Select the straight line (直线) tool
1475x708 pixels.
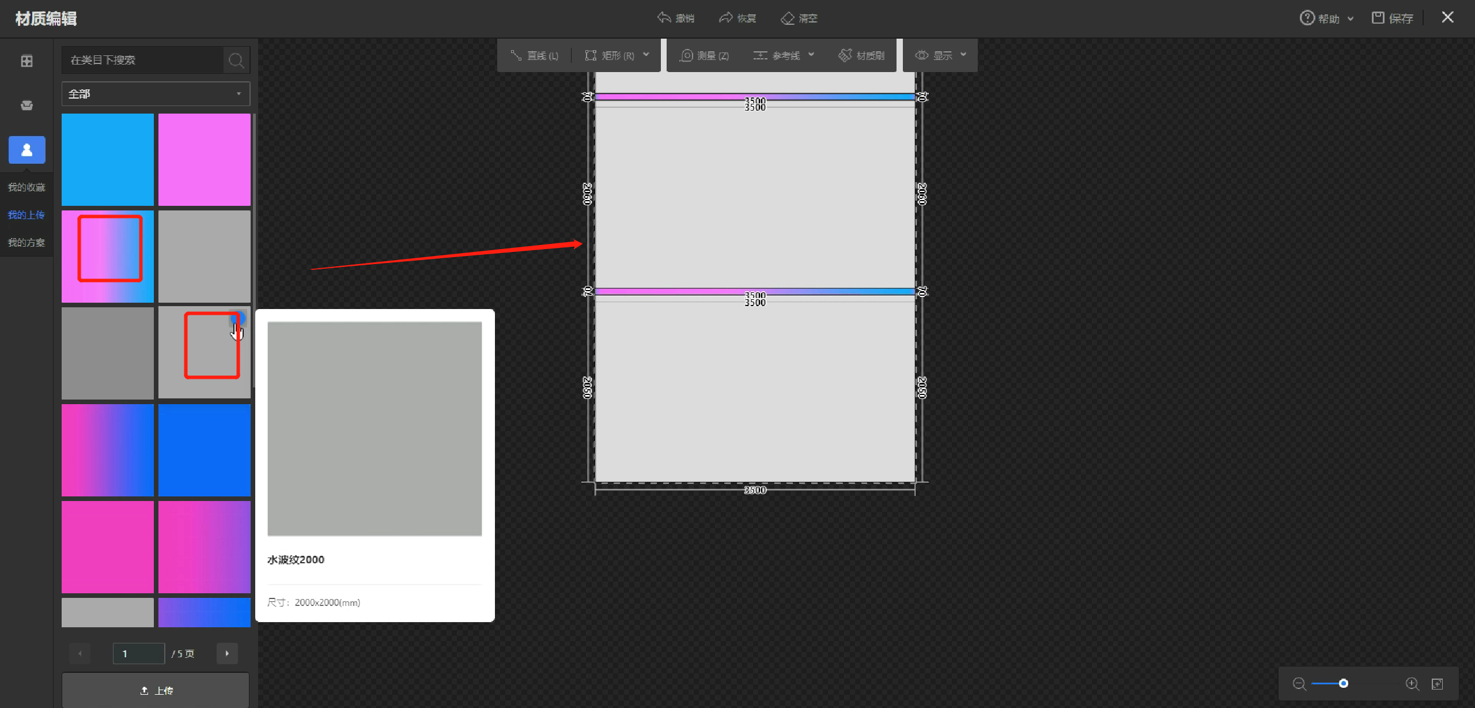(534, 55)
